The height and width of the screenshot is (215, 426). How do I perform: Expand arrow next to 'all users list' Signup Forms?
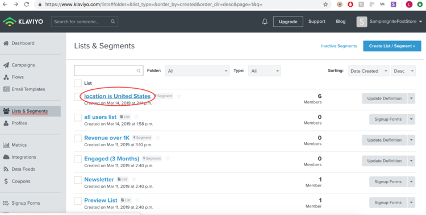411,119
